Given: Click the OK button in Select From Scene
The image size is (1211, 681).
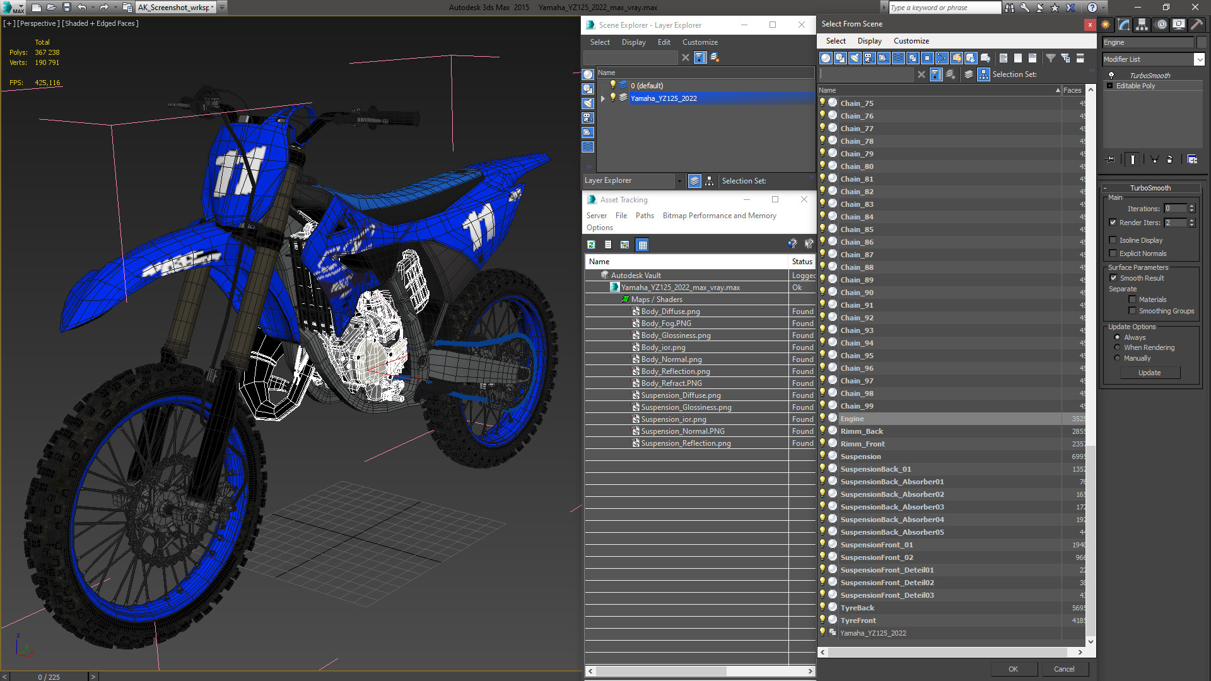Looking at the screenshot, I should point(1013,669).
